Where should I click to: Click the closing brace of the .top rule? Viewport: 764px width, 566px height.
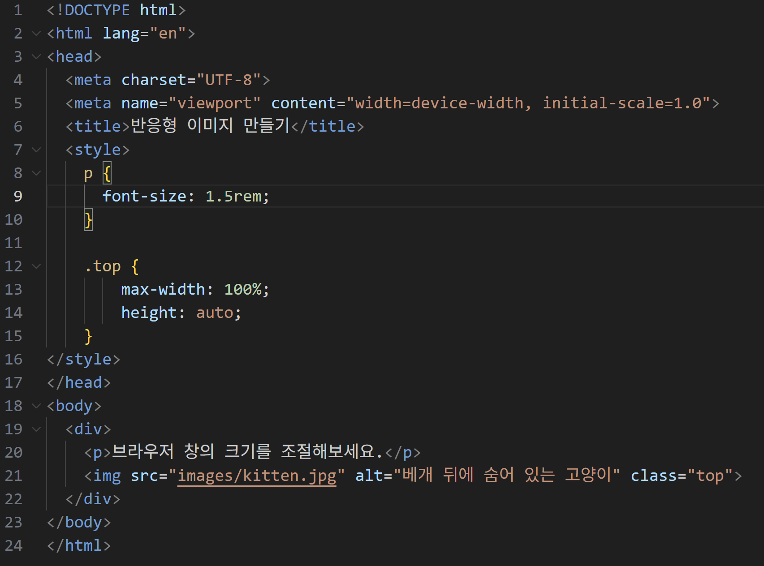[88, 336]
